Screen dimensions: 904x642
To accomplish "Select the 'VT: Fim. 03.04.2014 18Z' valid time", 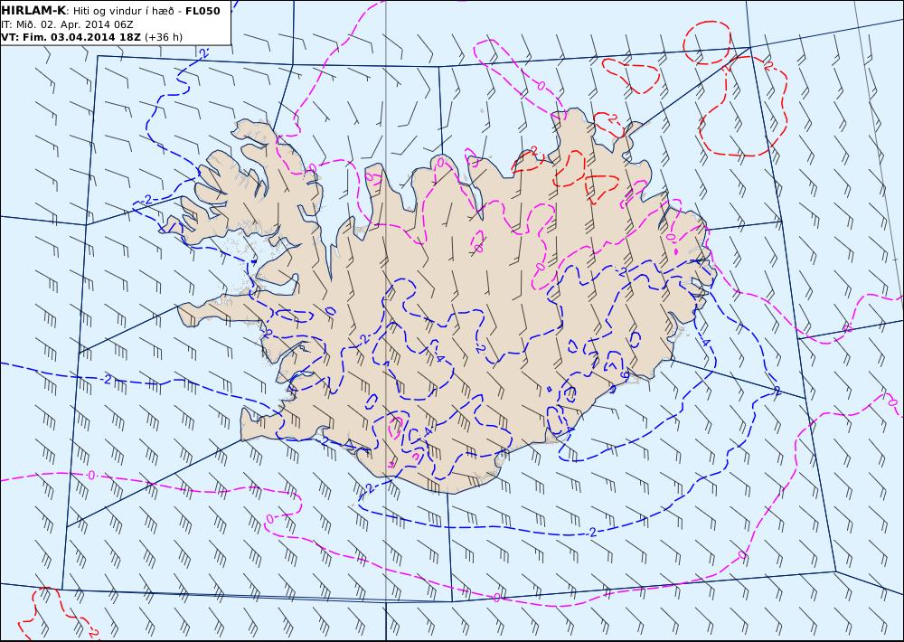I will [71, 37].
